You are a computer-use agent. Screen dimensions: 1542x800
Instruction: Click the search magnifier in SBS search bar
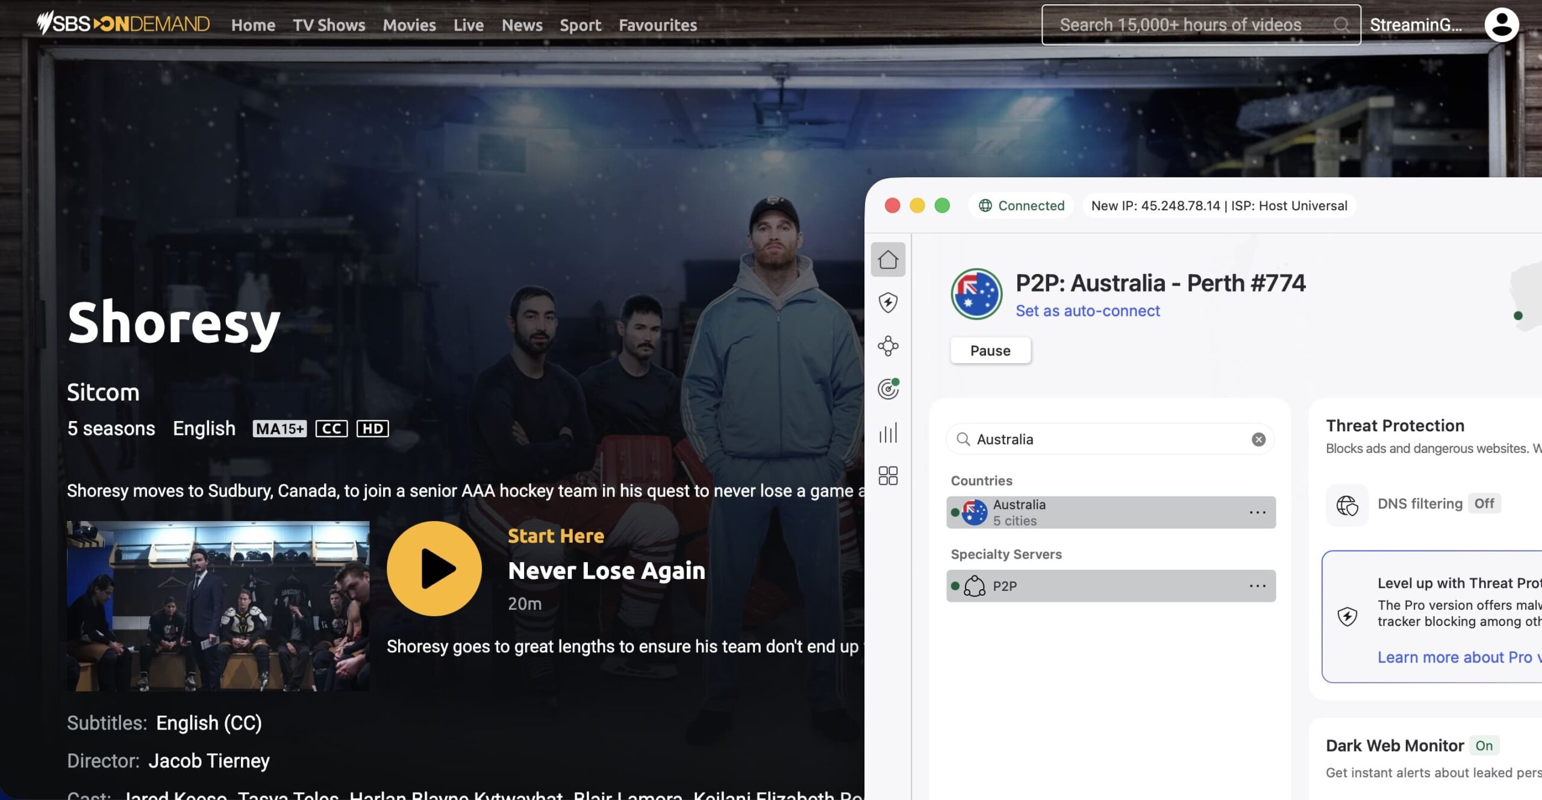(1342, 25)
